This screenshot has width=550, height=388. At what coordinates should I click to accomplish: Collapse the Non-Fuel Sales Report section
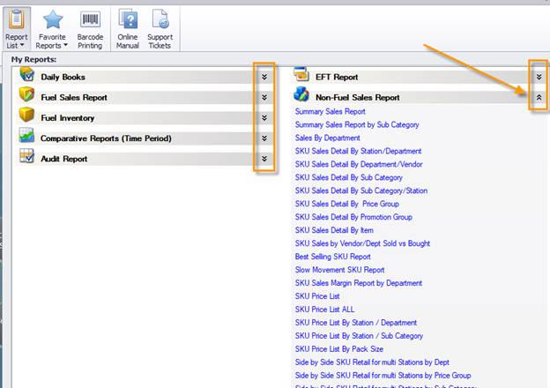click(x=539, y=98)
